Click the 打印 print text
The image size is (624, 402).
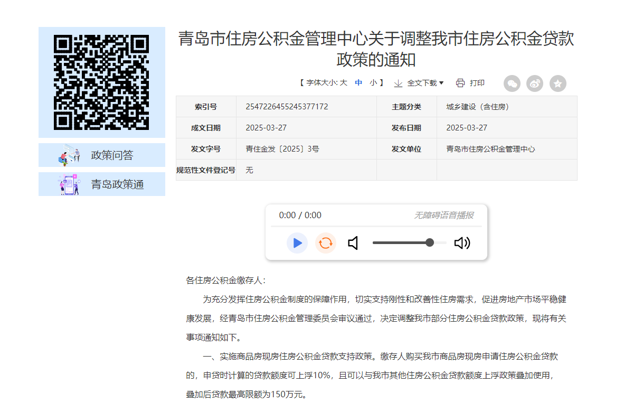click(477, 83)
